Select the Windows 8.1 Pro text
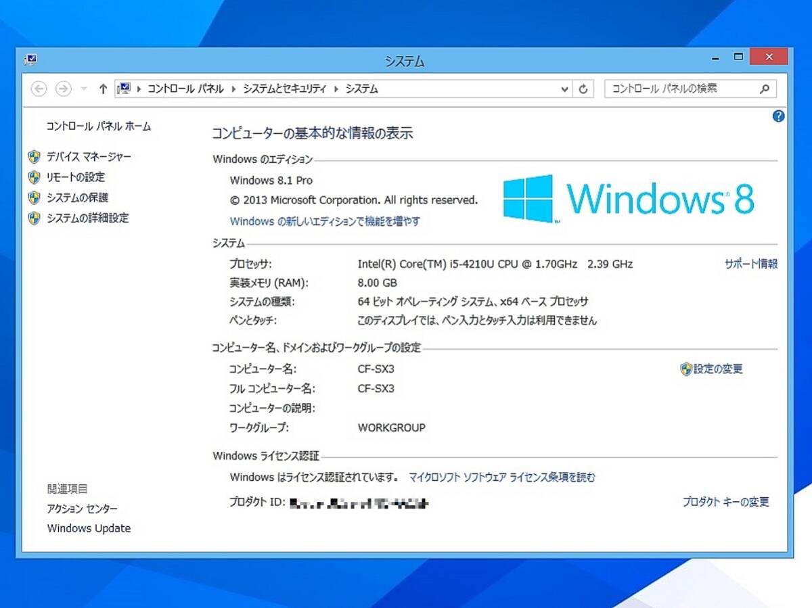812x608 pixels. [271, 181]
